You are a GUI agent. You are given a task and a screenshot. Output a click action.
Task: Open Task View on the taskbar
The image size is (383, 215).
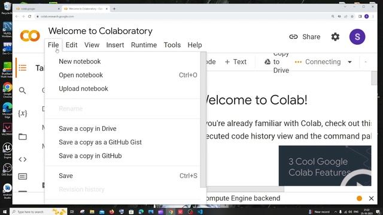[x=72, y=211]
